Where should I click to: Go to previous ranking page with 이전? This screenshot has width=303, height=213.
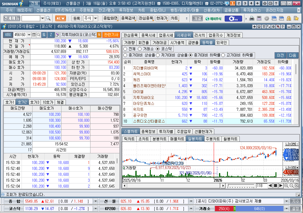point(281,56)
